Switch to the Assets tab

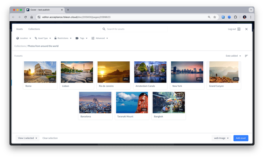click(x=19, y=29)
